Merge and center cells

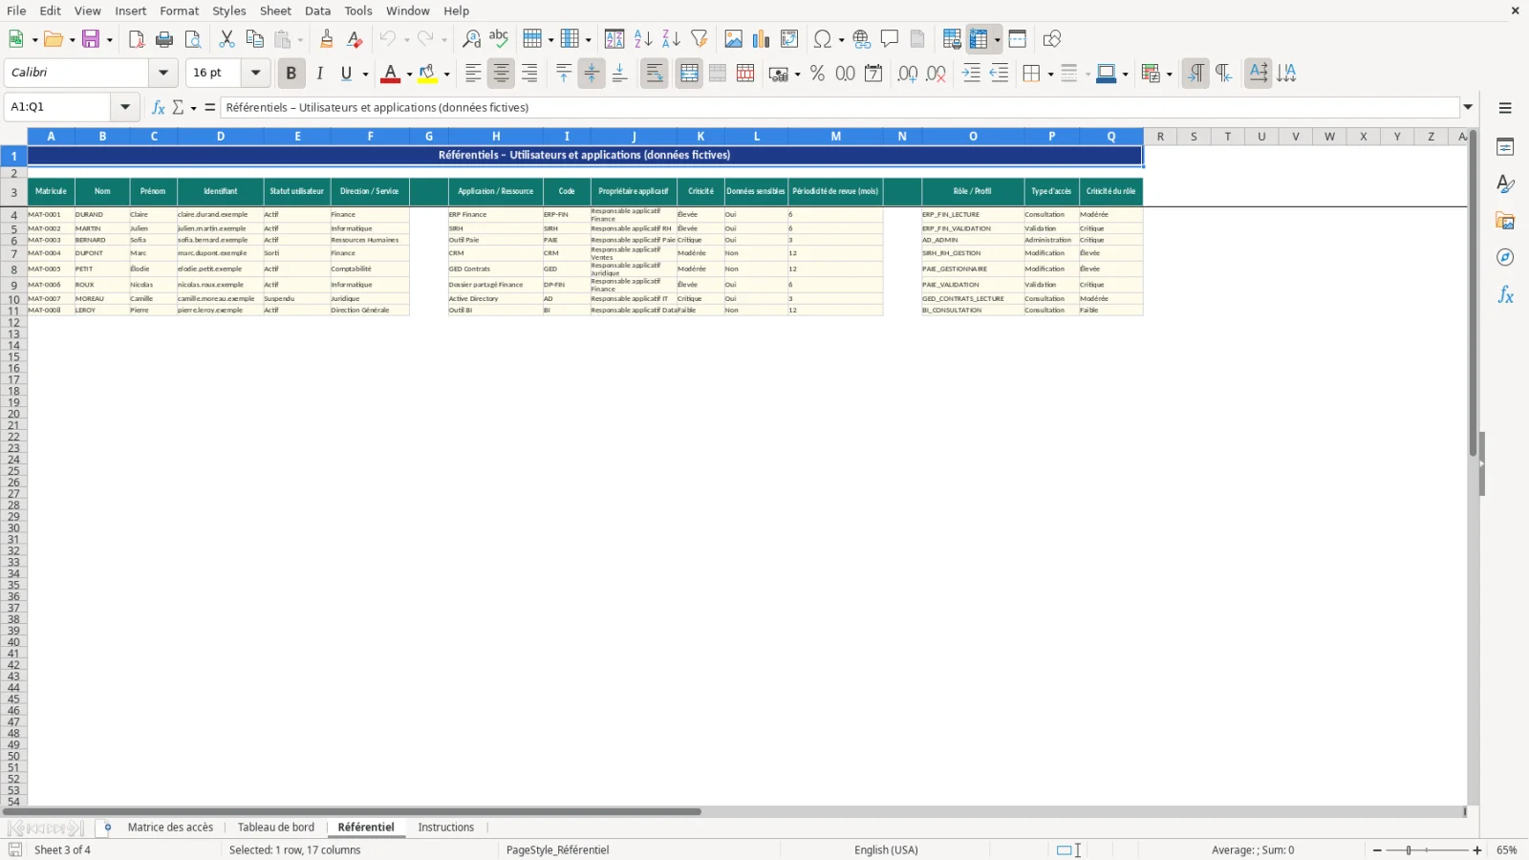tap(689, 74)
